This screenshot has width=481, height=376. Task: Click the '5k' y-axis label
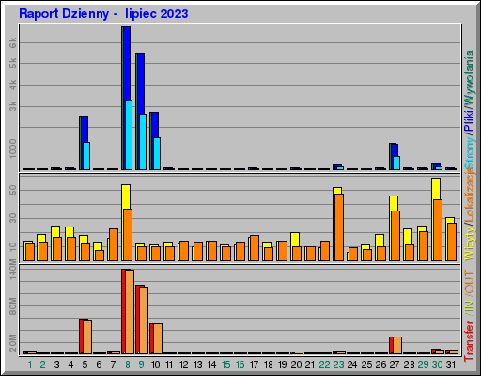tap(13, 63)
